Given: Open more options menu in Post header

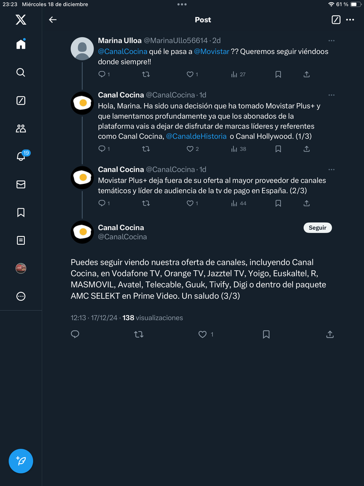Looking at the screenshot, I should (350, 20).
